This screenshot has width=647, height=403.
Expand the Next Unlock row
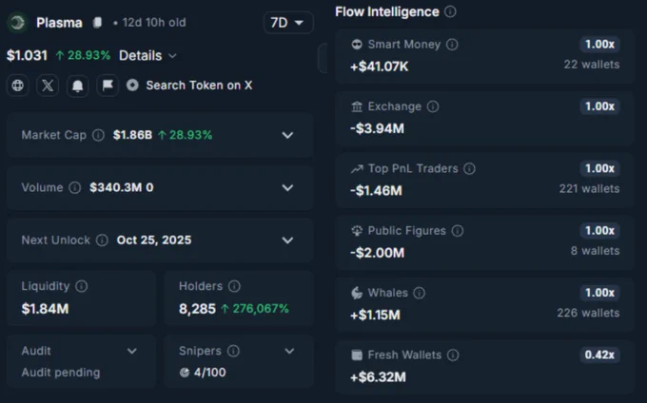(x=160, y=240)
